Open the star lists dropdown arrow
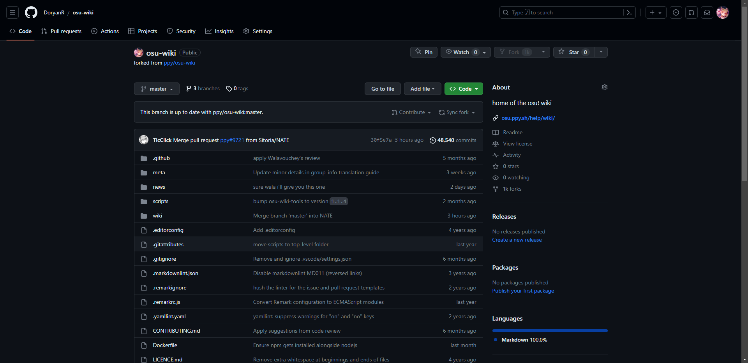The height and width of the screenshot is (363, 748). [x=601, y=52]
